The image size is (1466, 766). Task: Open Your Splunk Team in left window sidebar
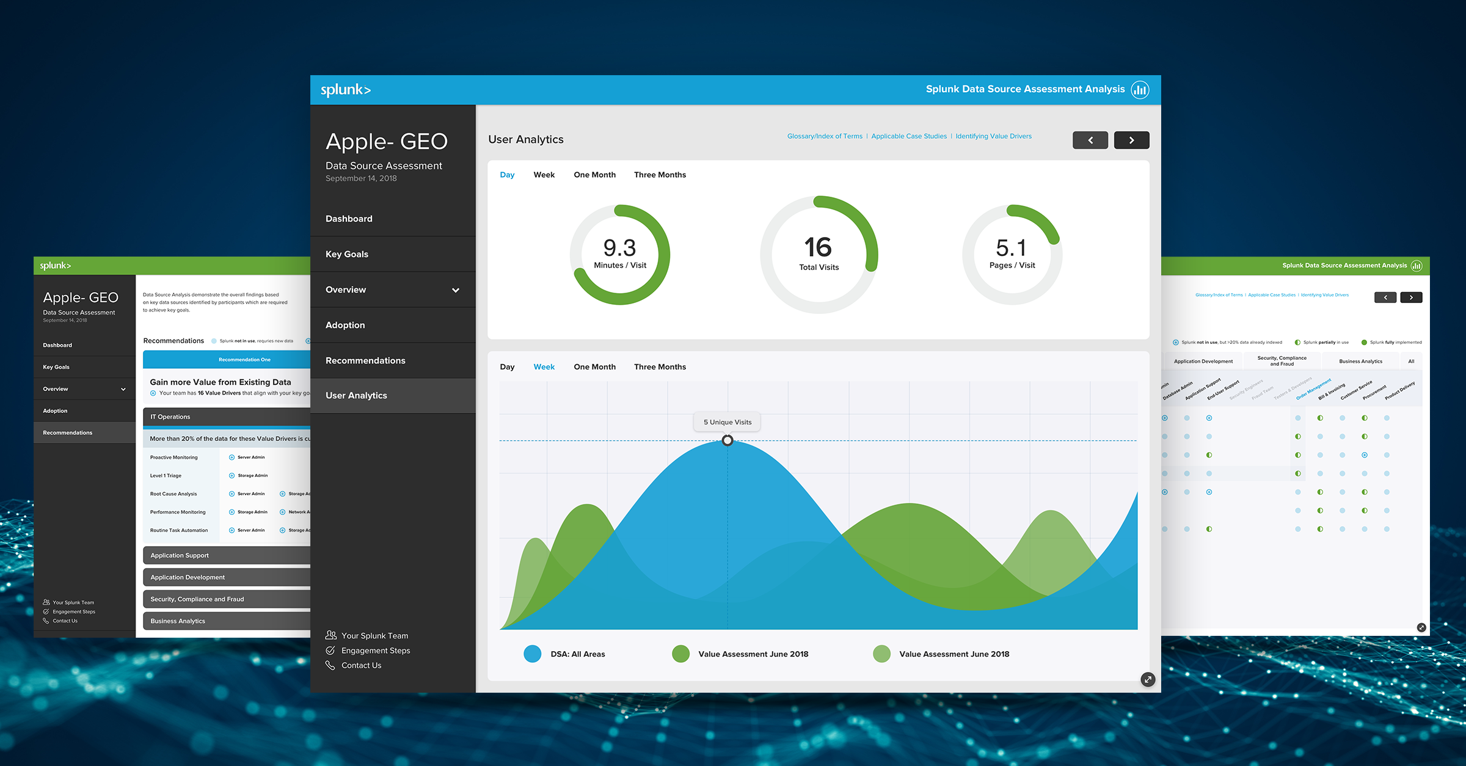[x=68, y=602]
